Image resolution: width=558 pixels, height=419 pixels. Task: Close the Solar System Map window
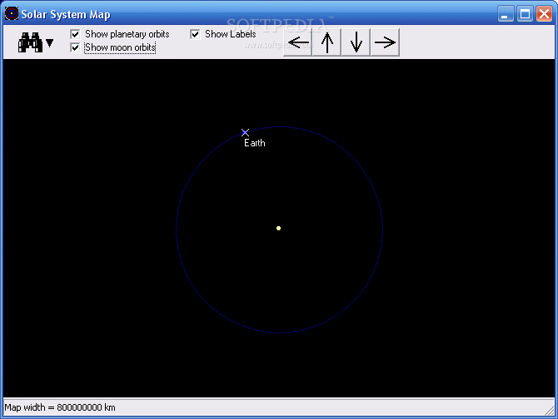[x=544, y=14]
